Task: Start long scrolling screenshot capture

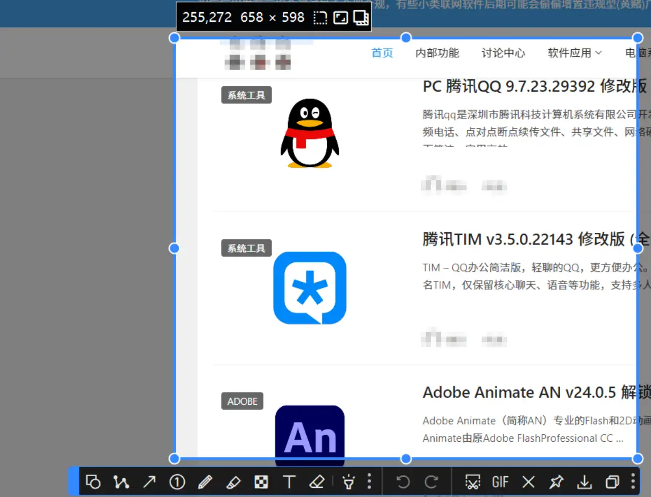Action: 472,481
